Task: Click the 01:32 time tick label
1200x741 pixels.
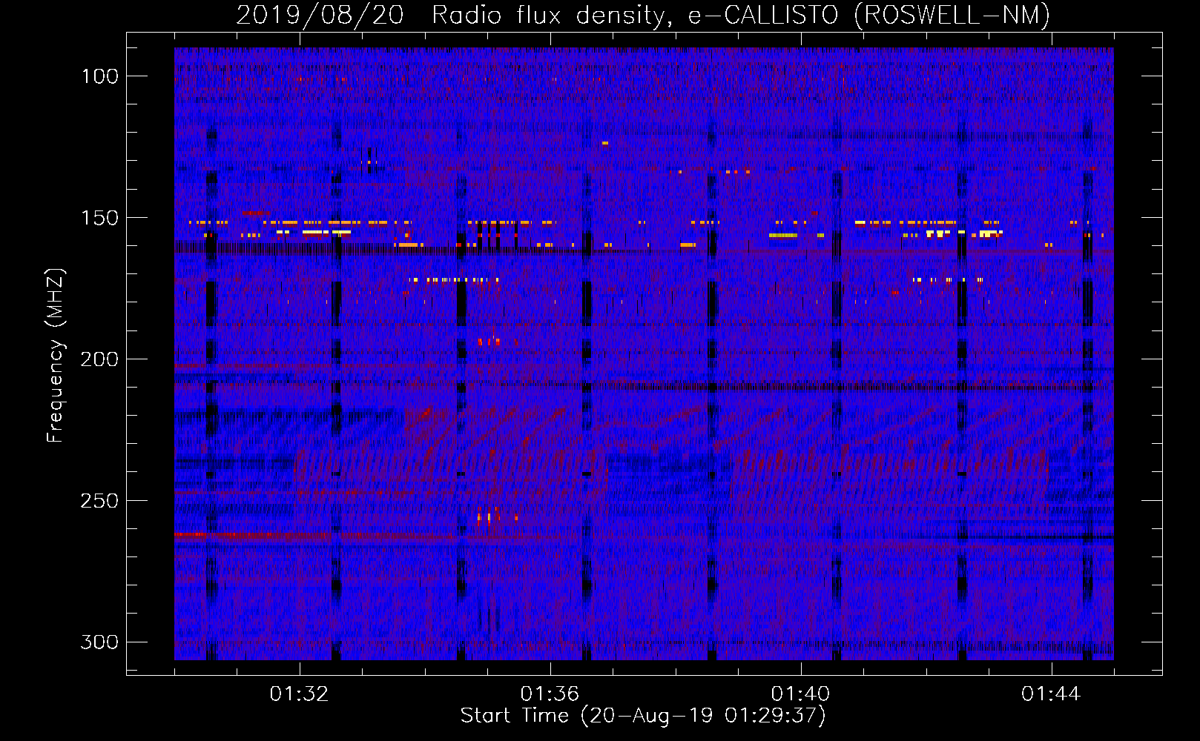Action: 299,694
